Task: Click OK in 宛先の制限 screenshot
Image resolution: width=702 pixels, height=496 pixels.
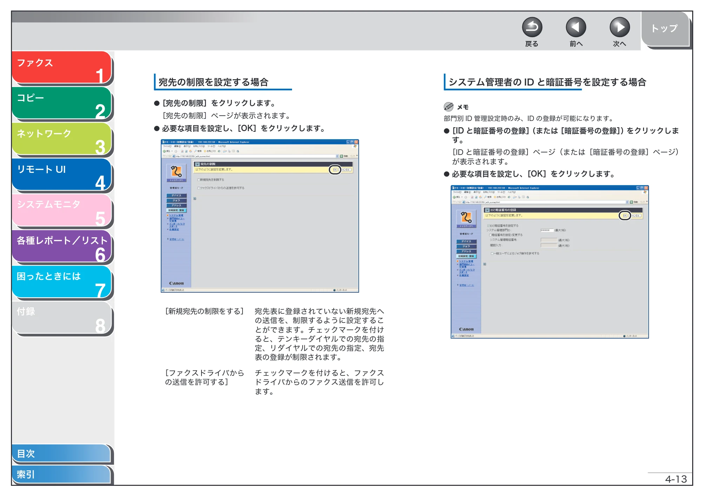Action: click(335, 170)
